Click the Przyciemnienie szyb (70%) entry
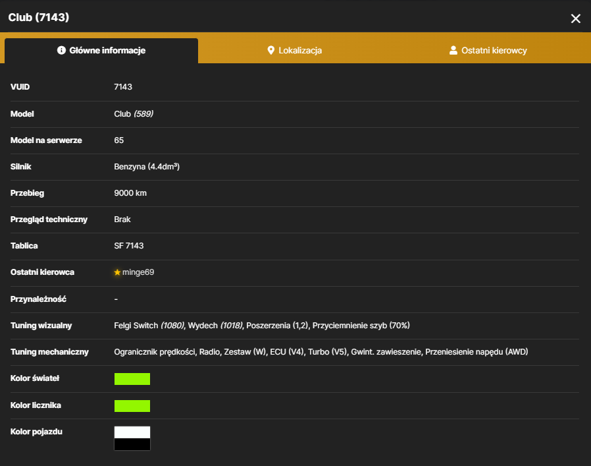591x466 pixels. (361, 326)
